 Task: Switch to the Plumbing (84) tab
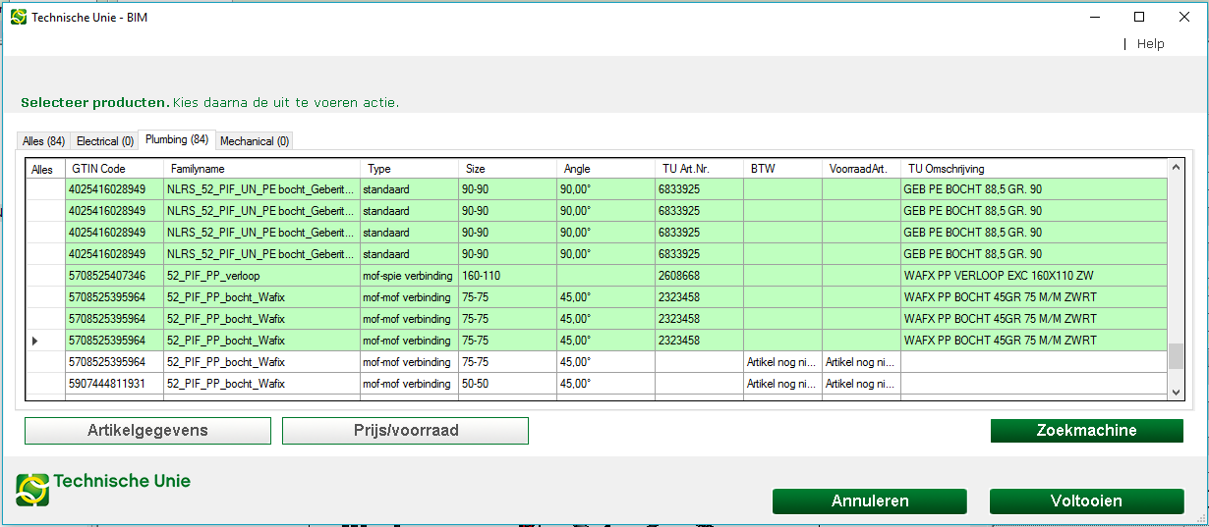pos(177,139)
